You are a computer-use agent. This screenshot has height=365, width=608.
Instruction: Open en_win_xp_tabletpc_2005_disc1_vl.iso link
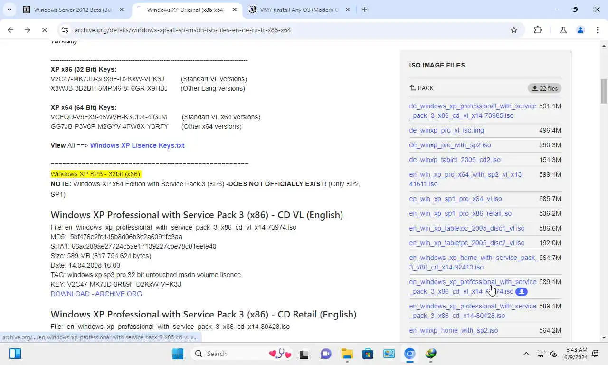pyautogui.click(x=467, y=228)
